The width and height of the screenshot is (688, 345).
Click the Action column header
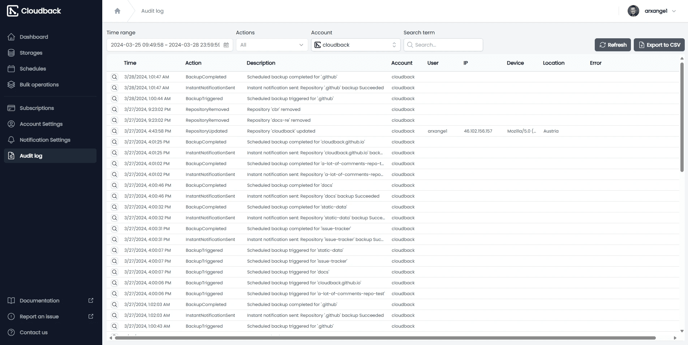pos(193,63)
